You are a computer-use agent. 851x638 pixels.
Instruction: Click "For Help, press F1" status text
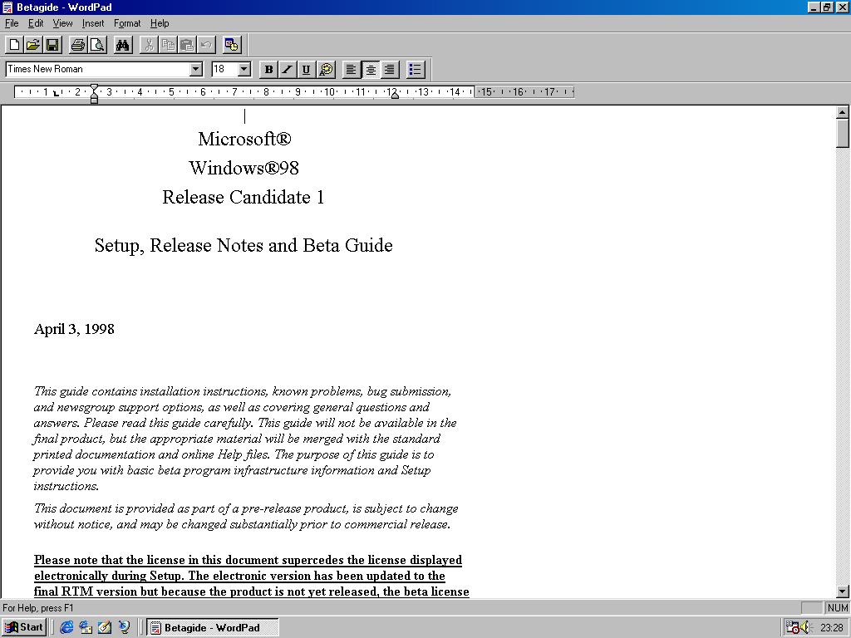(x=38, y=607)
